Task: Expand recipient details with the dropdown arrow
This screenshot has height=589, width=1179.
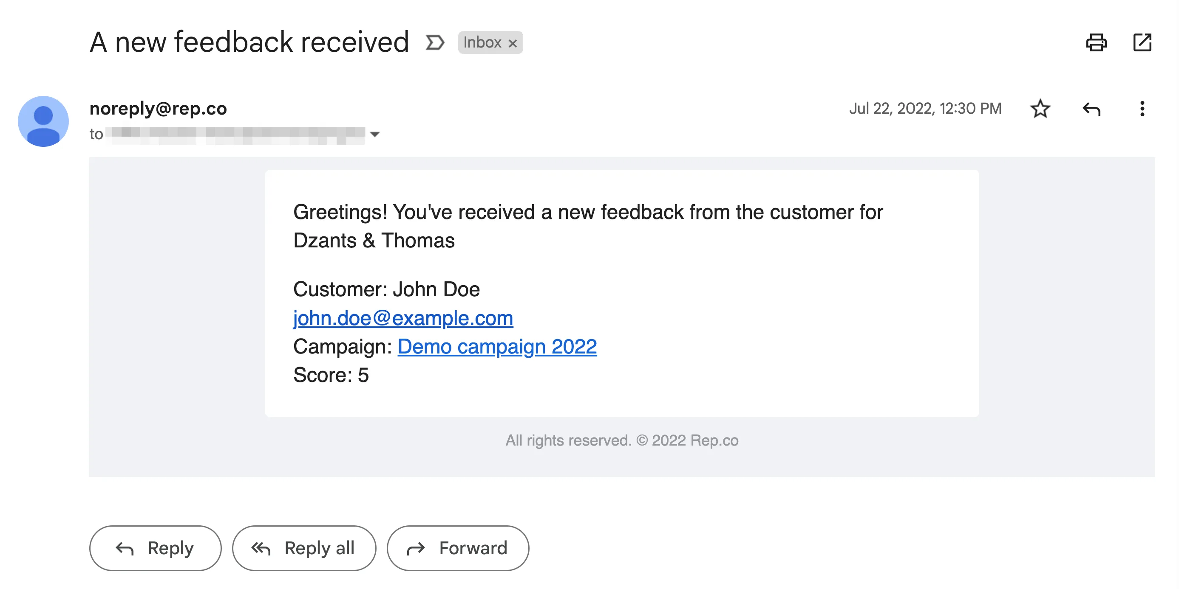Action: coord(375,135)
